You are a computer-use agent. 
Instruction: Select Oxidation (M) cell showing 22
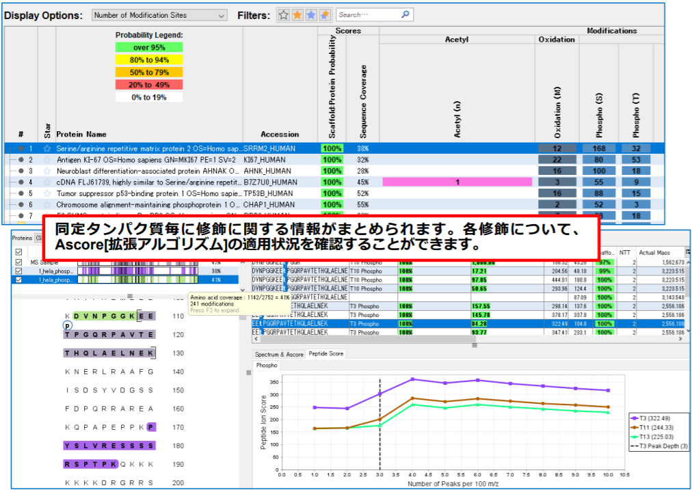557,160
